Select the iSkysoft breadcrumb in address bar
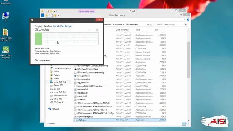The width and height of the screenshot is (233, 131). tap(118, 25)
